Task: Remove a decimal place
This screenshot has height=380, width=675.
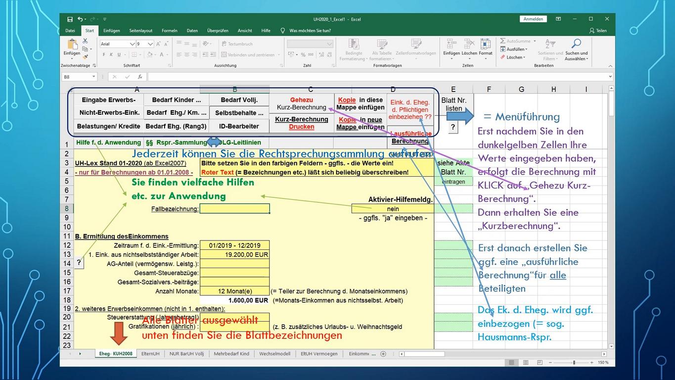Action: [x=328, y=55]
